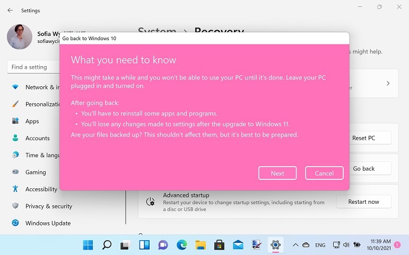Viewport: 409px width, 255px height.
Task: Open the Windows Start button
Action: click(88, 245)
